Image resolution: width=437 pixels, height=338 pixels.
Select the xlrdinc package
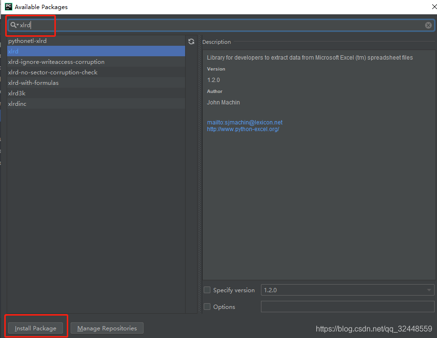(x=96, y=104)
